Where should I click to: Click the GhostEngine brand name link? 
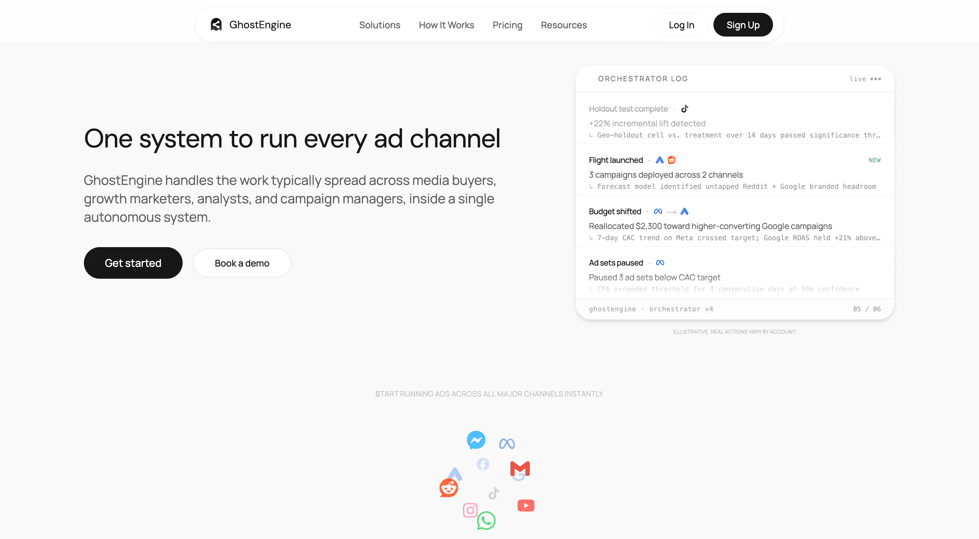(x=260, y=25)
